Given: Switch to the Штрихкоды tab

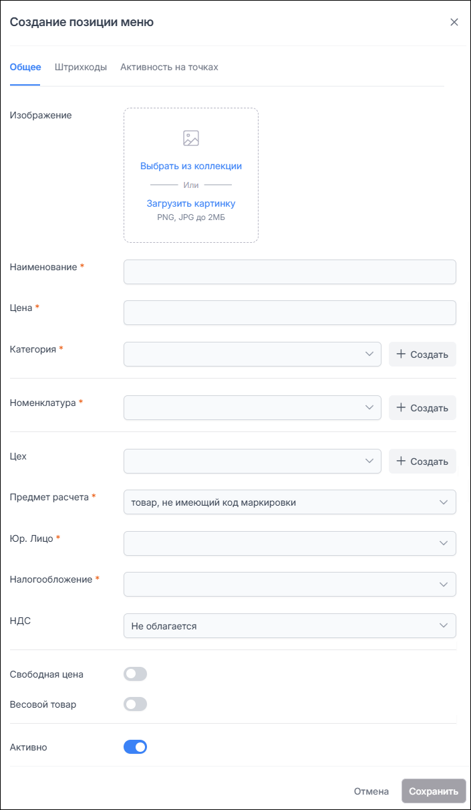Looking at the screenshot, I should 81,67.
